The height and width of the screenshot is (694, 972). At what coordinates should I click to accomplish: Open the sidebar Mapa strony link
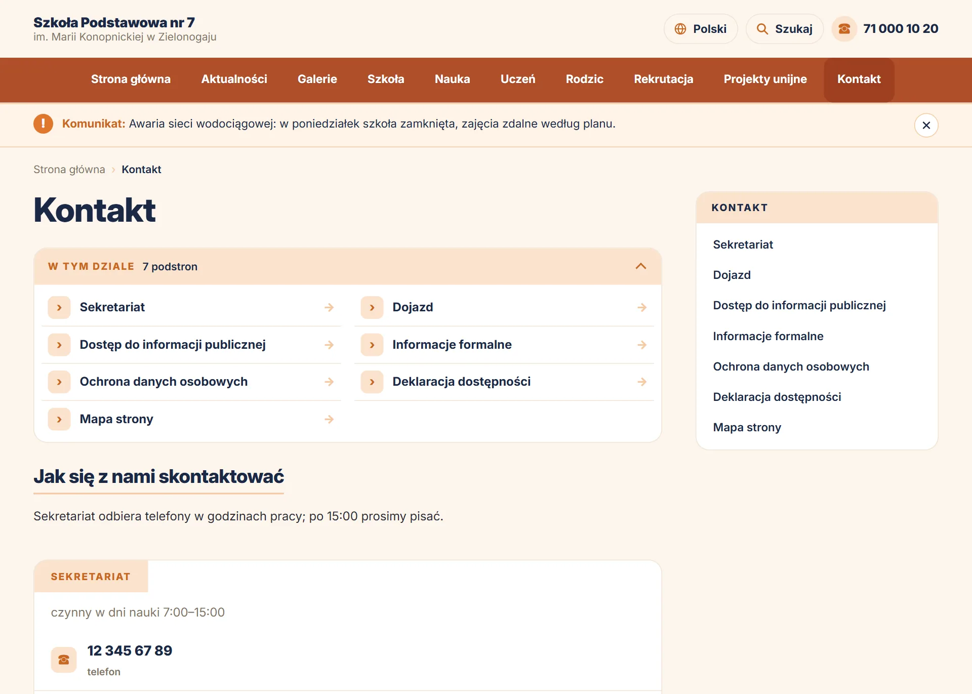click(x=747, y=428)
